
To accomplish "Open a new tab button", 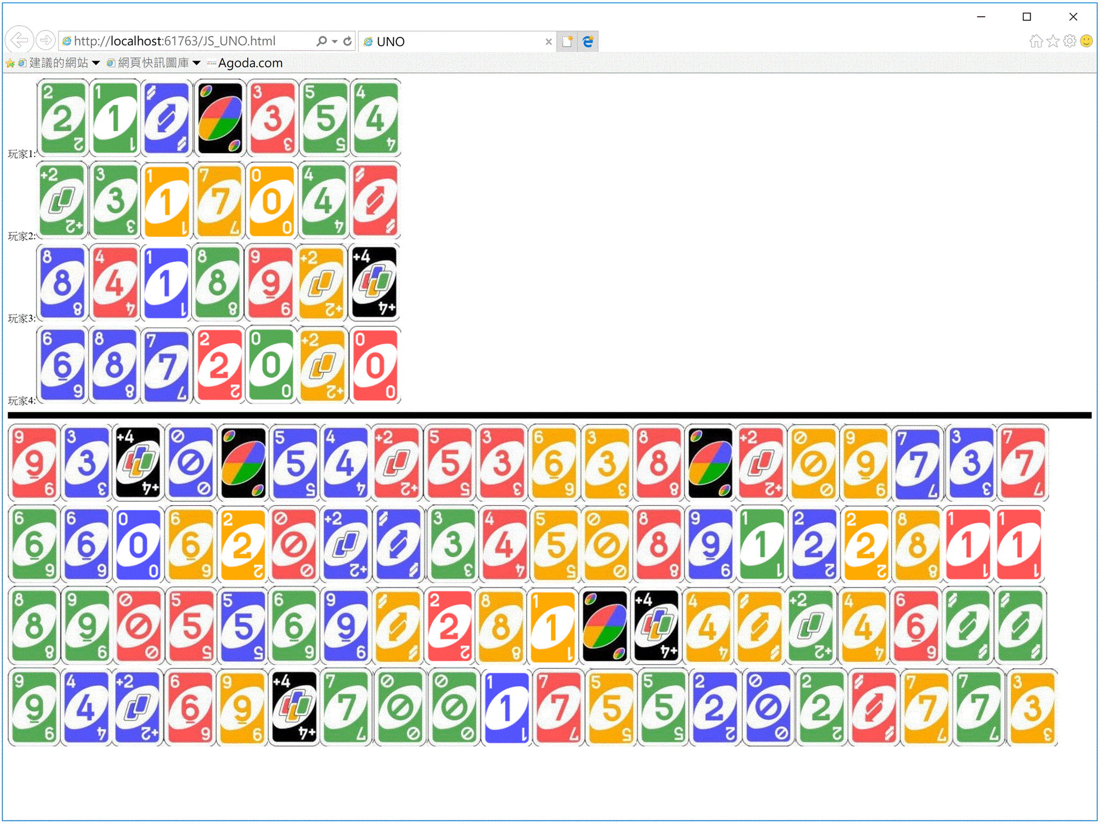I will coord(567,41).
